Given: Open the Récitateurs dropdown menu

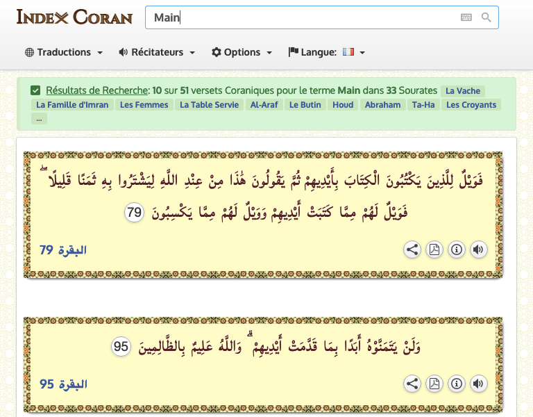Looking at the screenshot, I should click(x=157, y=52).
